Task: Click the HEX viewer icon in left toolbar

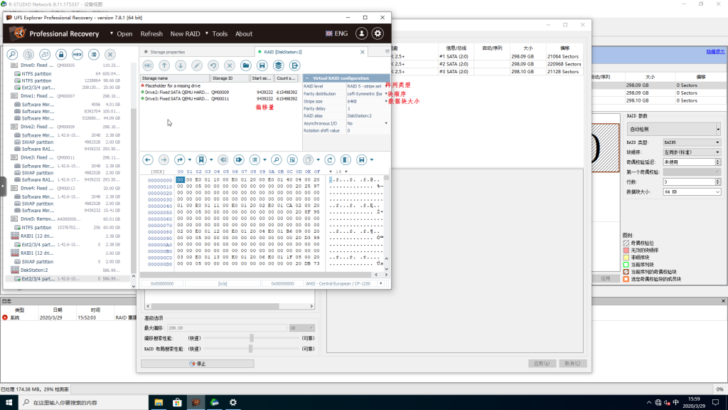Action: click(x=77, y=54)
